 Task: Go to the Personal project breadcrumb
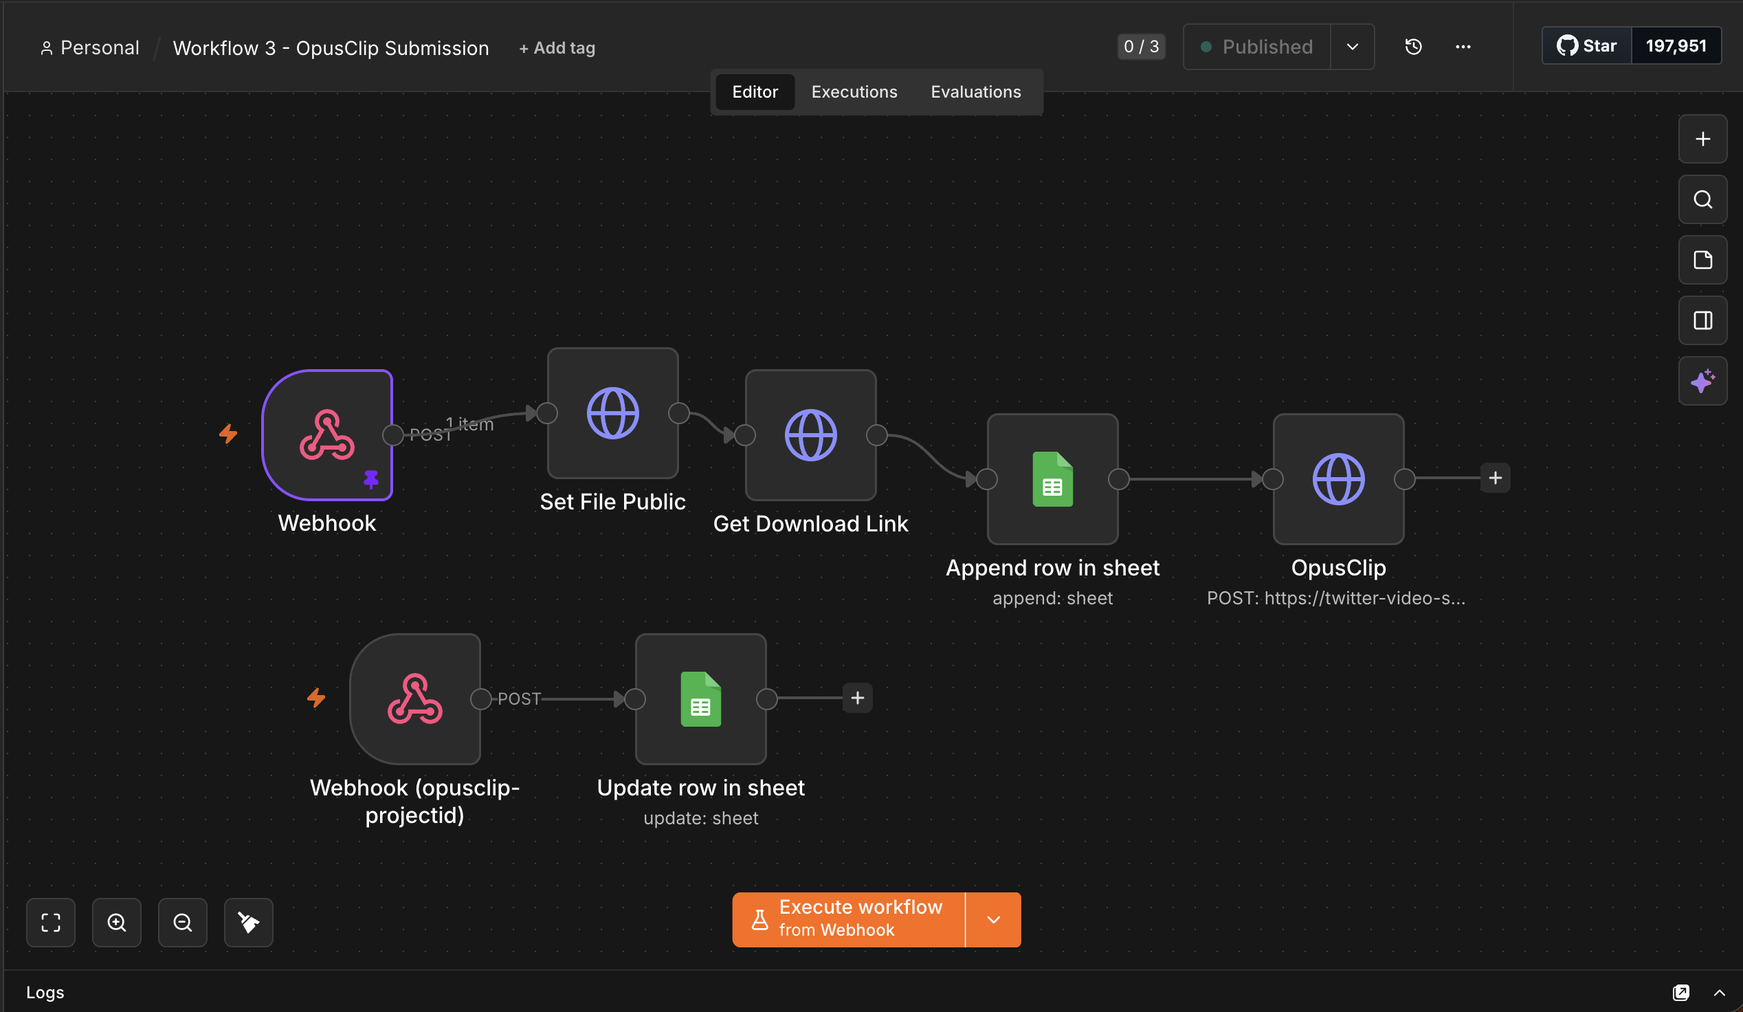click(x=90, y=47)
